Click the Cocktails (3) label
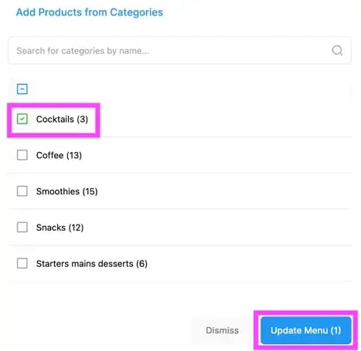This screenshot has height=351, width=361. click(x=62, y=120)
